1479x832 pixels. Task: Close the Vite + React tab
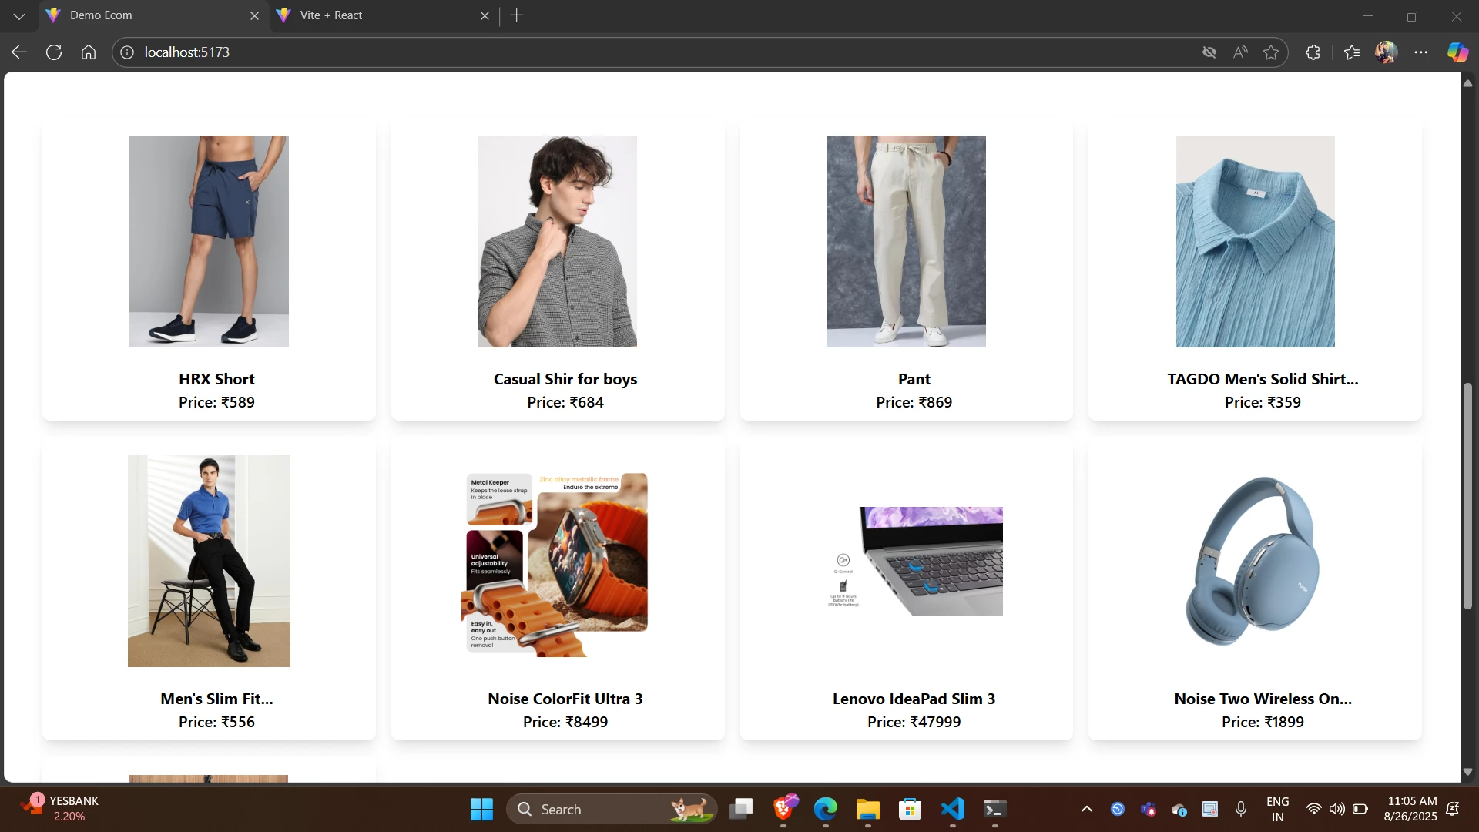(485, 15)
